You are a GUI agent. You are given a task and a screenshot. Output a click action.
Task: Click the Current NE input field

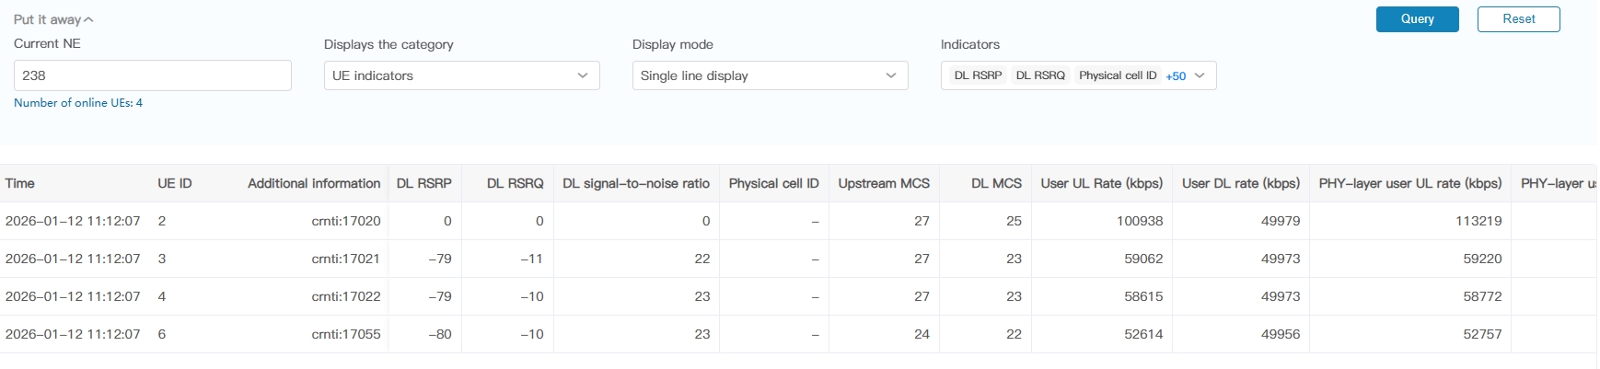coord(153,75)
